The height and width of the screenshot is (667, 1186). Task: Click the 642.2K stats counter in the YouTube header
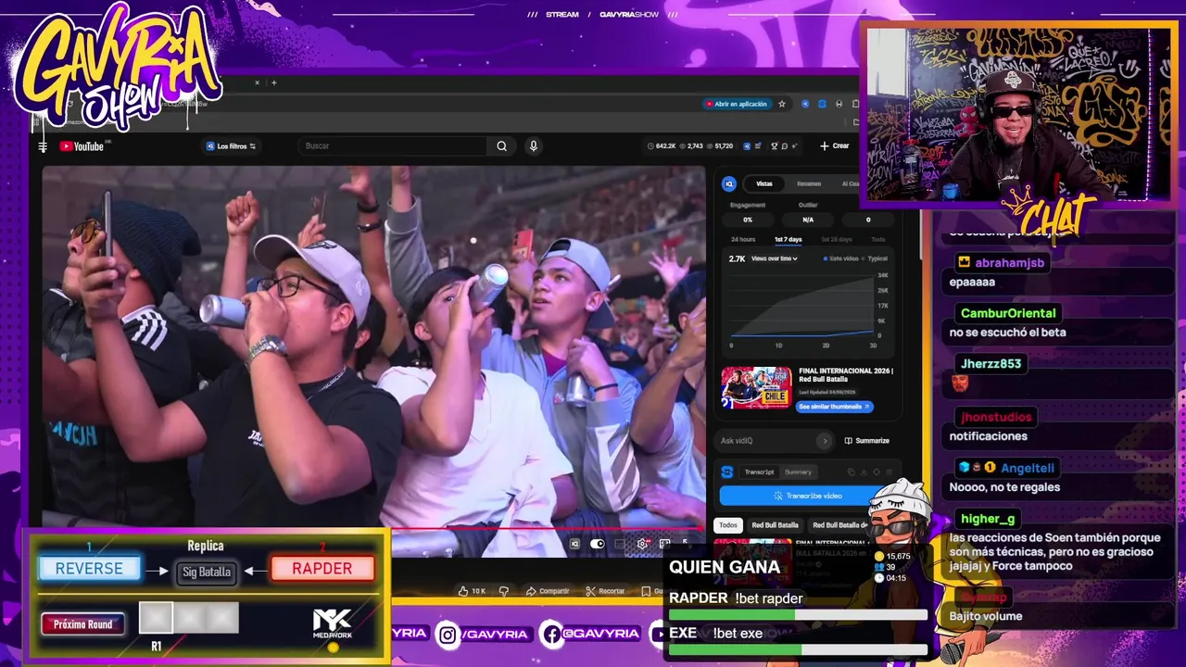661,146
